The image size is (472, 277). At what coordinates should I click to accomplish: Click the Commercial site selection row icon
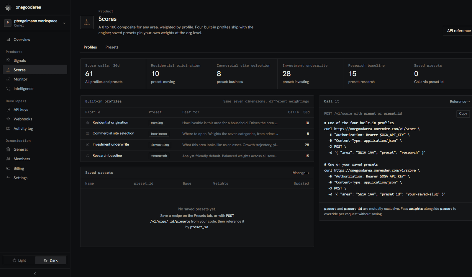(88, 133)
